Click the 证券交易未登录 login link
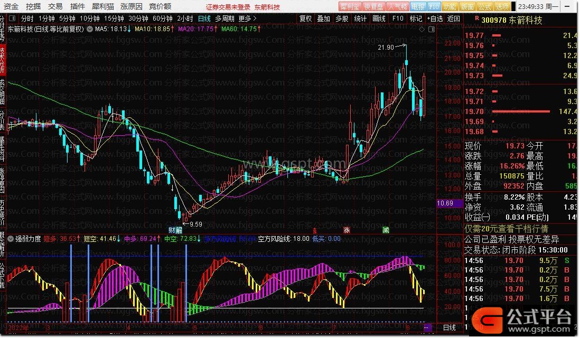The height and width of the screenshot is (338, 580). (x=228, y=7)
